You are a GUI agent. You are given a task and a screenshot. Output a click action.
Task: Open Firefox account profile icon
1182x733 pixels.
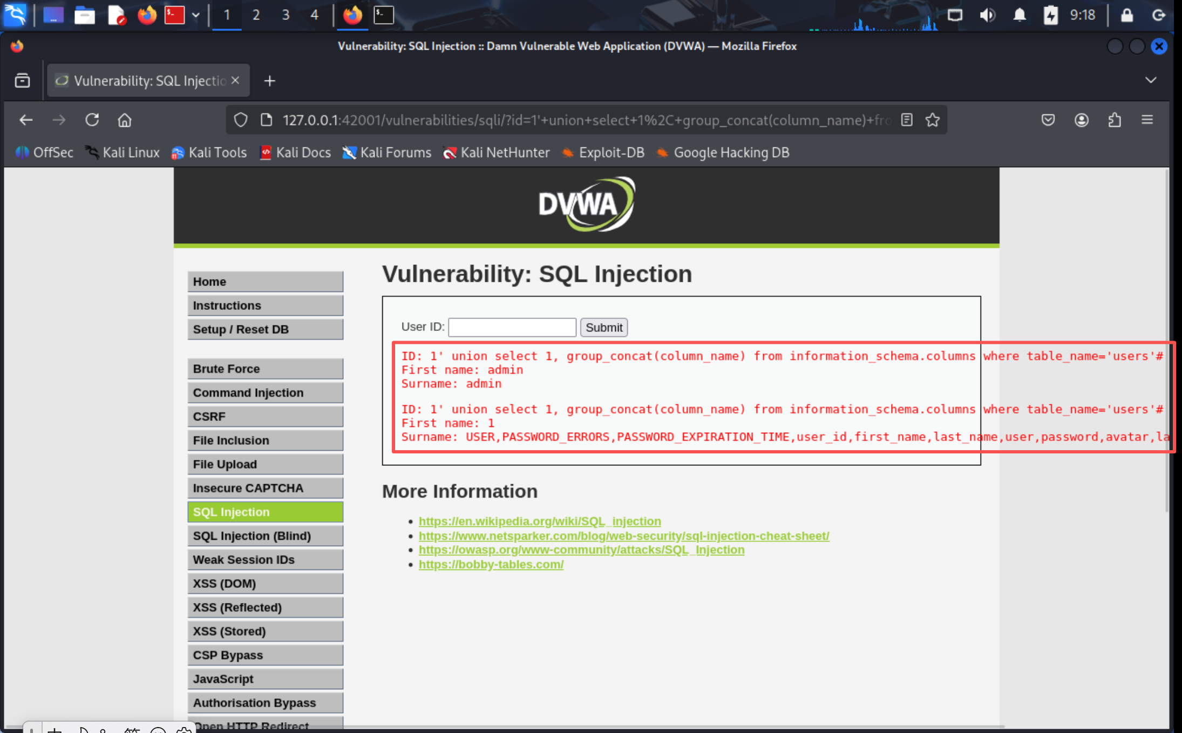coord(1082,120)
